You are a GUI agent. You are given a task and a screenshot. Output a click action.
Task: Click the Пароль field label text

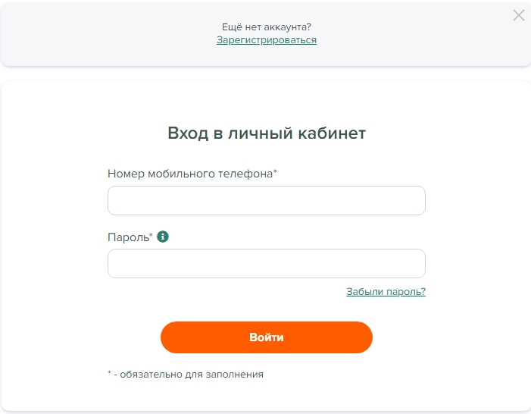(128, 237)
